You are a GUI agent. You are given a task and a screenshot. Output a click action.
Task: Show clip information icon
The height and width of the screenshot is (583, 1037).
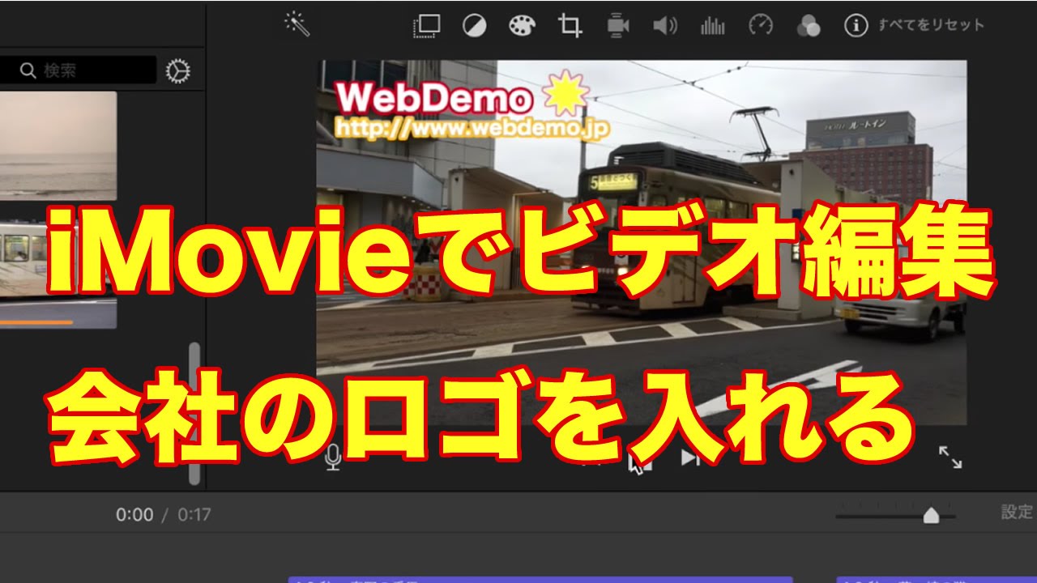(856, 26)
